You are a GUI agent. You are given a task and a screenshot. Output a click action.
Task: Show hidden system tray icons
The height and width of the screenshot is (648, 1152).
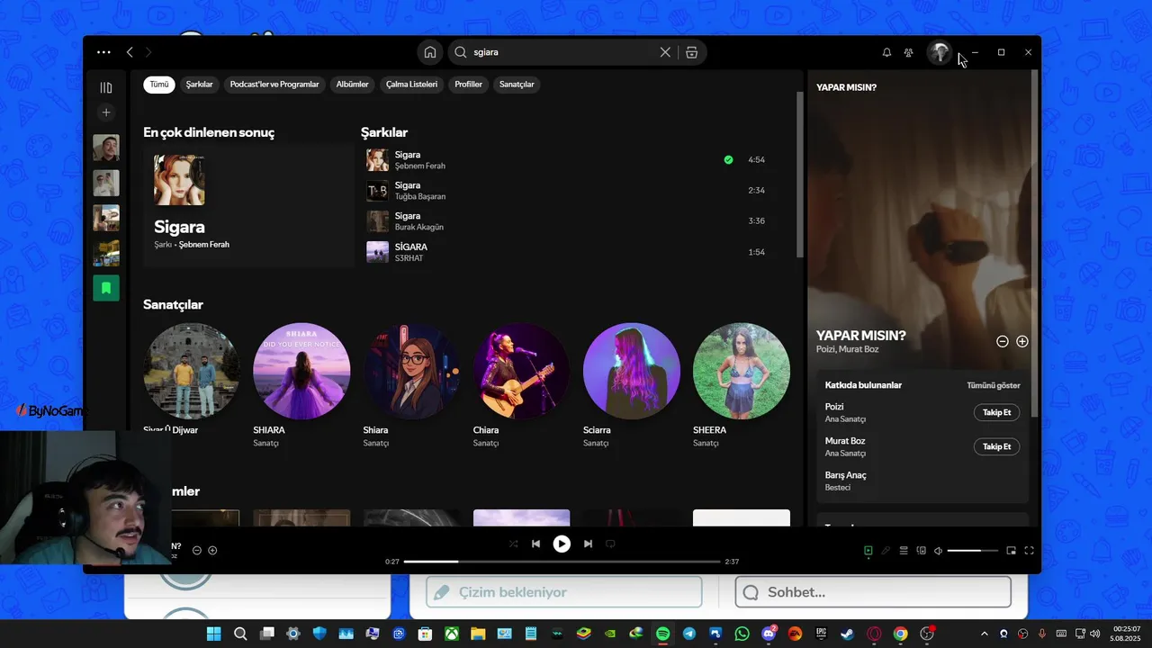pos(984,634)
